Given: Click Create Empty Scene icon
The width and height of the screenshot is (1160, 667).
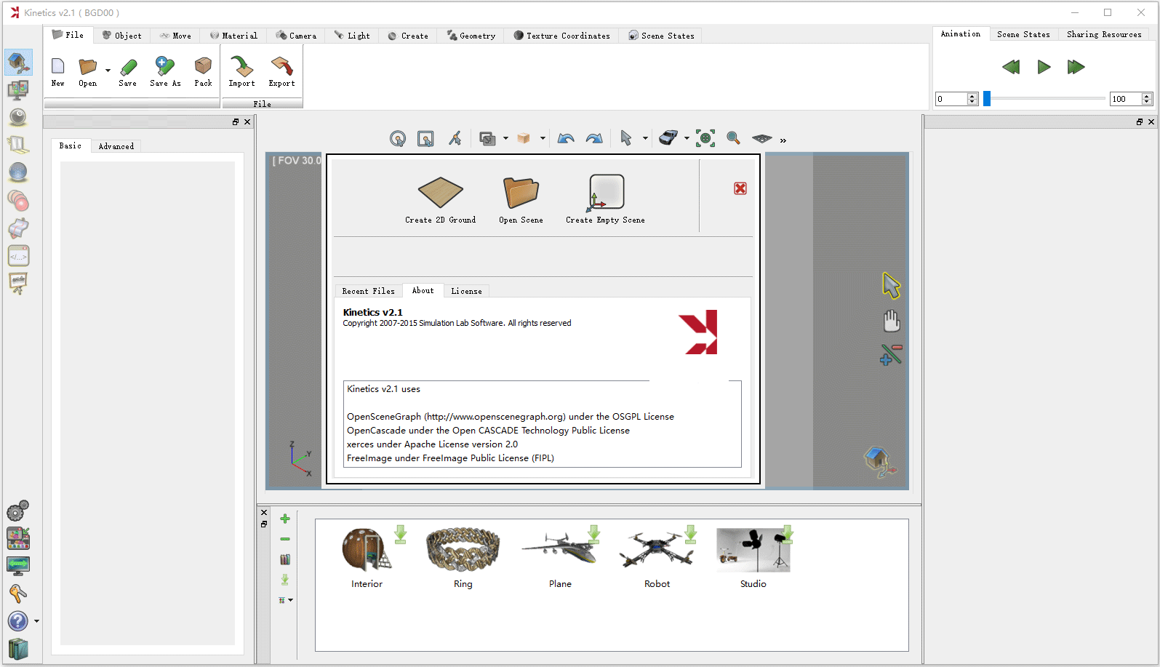Looking at the screenshot, I should pos(606,193).
